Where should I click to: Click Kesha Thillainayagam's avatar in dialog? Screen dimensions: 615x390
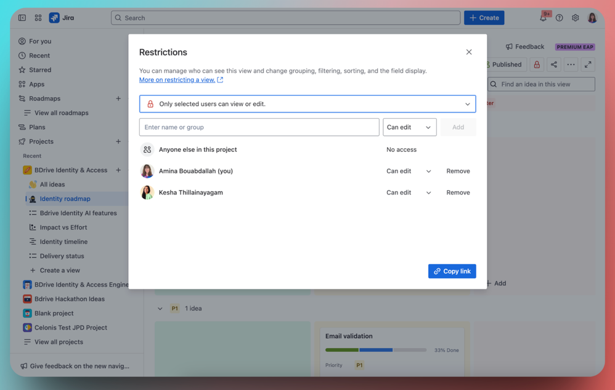(x=147, y=193)
